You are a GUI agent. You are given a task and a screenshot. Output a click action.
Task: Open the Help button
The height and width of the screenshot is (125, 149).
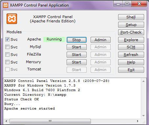click(131, 62)
